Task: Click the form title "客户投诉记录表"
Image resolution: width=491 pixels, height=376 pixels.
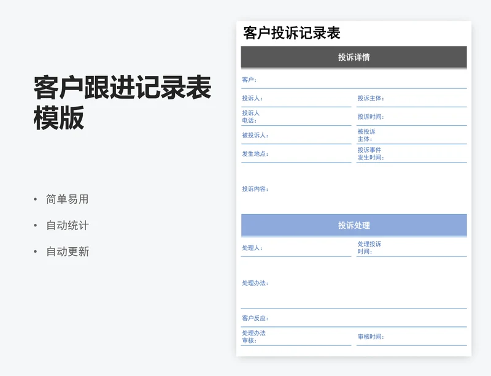Action: [x=292, y=33]
